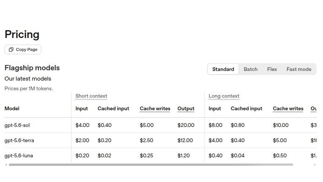Select the gpt-5.6-sol model row
Image resolution: width=323 pixels, height=182 pixels.
click(160, 125)
